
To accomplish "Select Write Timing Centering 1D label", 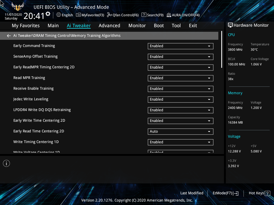I will (36, 142).
